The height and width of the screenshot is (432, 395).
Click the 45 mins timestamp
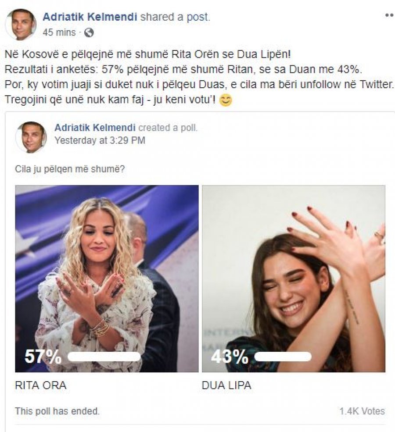pos(59,32)
